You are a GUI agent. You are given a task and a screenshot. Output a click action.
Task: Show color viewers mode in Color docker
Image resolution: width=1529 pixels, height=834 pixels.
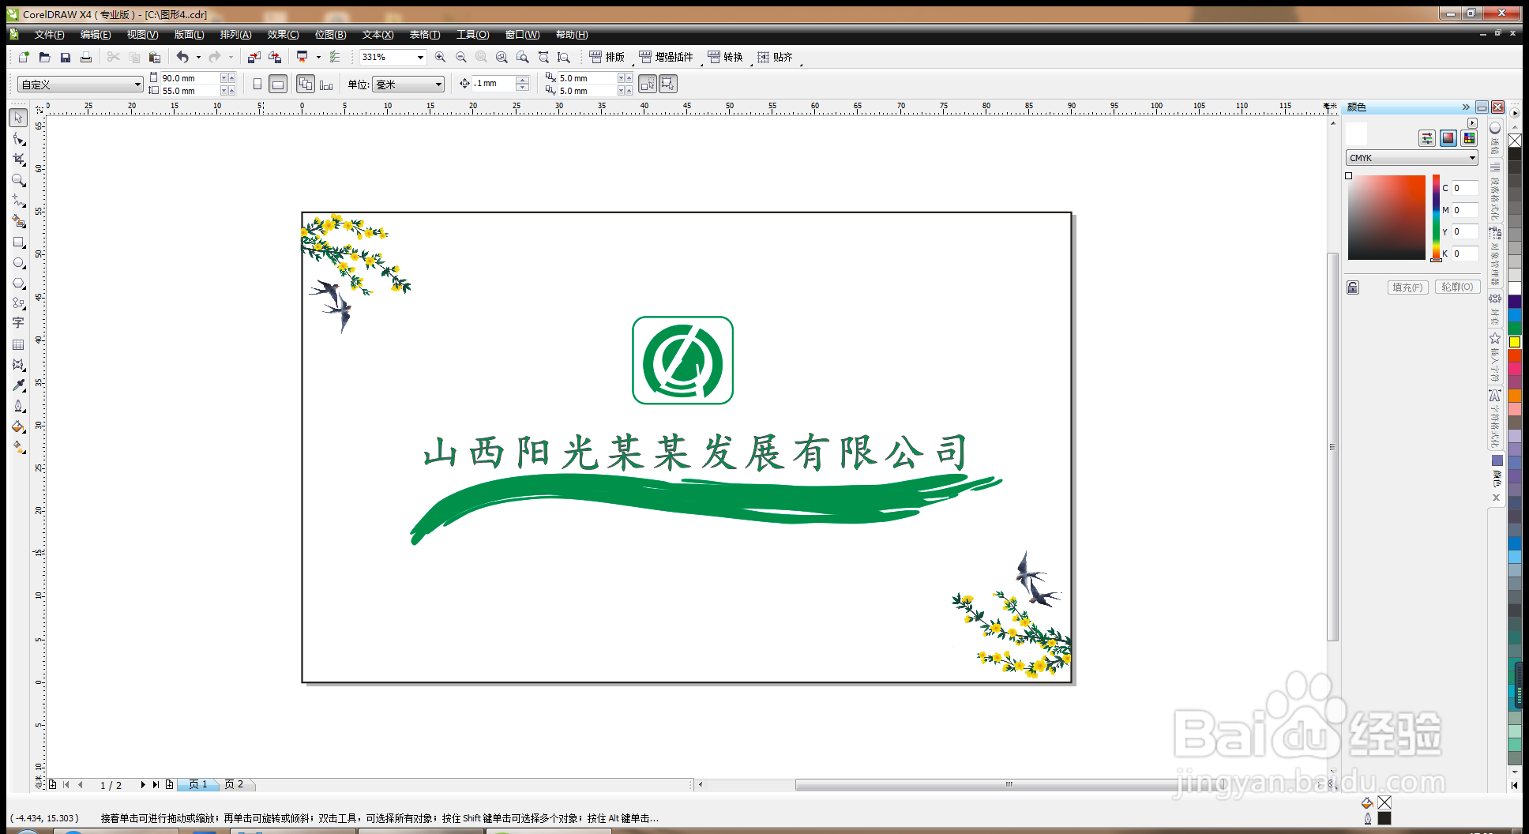1448,138
